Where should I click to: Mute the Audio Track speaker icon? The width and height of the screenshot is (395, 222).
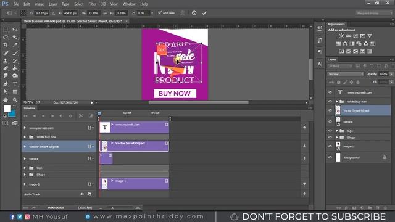[x=82, y=194]
